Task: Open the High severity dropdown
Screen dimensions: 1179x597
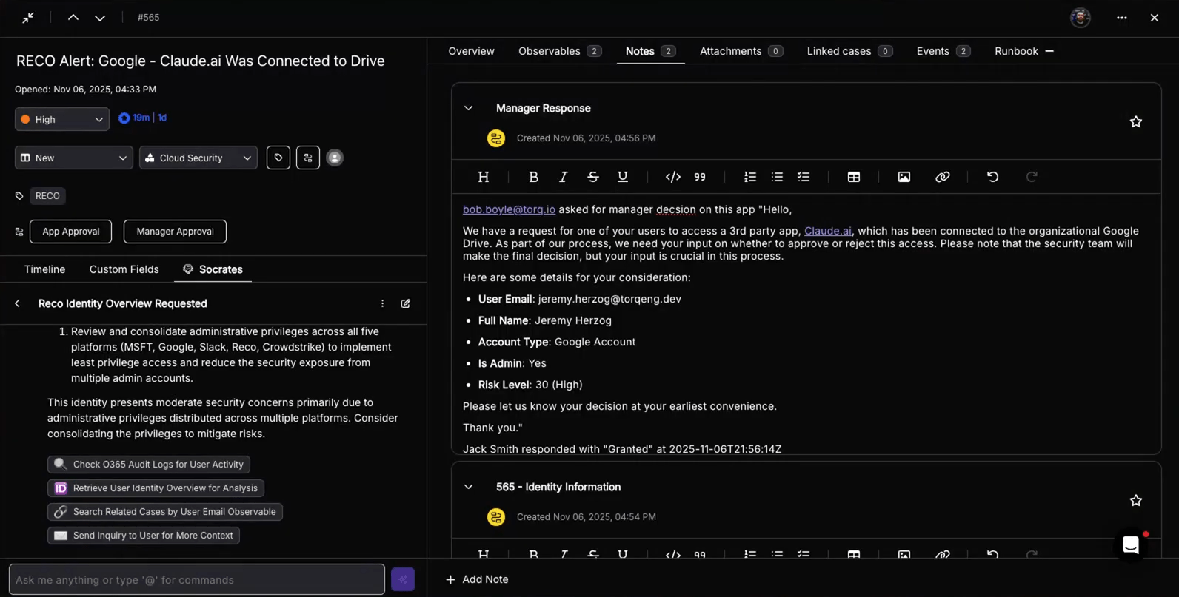Action: coord(62,119)
